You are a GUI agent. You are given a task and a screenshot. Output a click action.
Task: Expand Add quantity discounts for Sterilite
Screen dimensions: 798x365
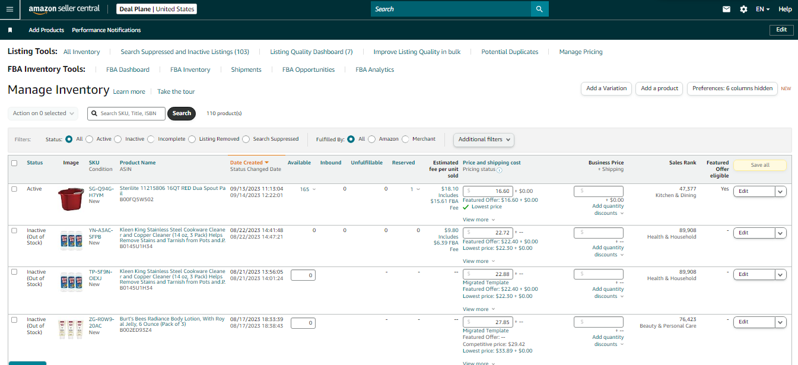point(608,210)
